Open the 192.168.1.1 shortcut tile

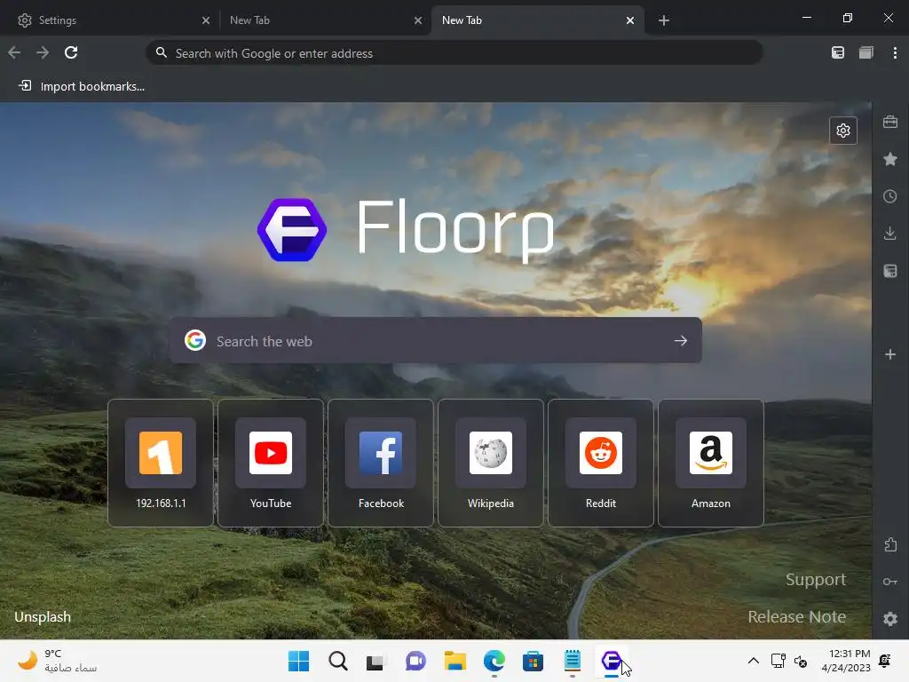click(x=161, y=463)
